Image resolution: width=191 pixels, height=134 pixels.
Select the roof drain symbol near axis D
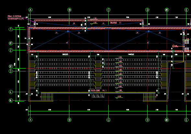pos(149,31)
